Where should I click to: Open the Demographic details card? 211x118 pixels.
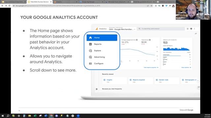[190, 81]
